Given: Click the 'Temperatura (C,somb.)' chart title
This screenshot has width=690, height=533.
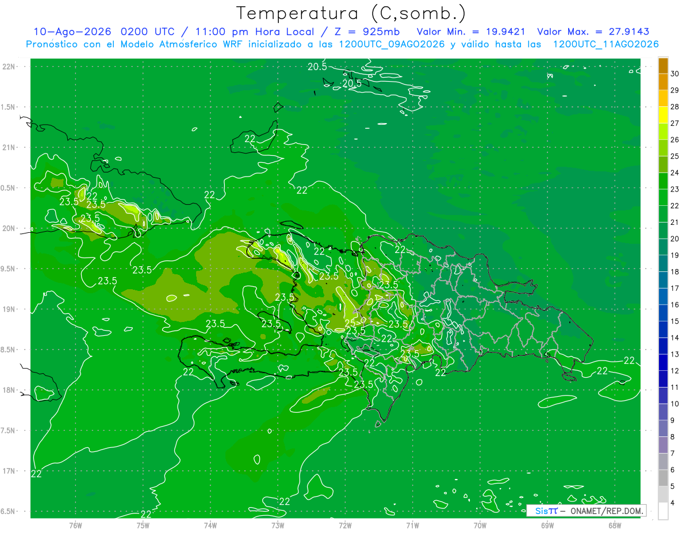Looking at the screenshot, I should tap(351, 13).
